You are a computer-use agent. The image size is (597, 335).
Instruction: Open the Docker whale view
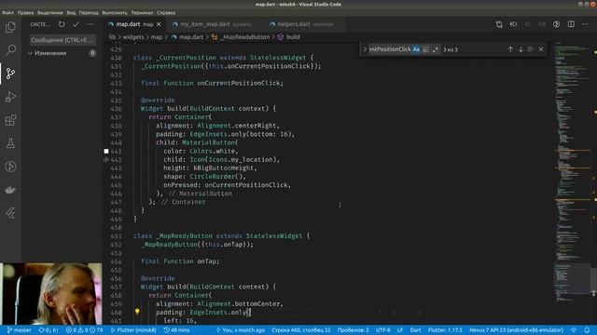point(10,190)
